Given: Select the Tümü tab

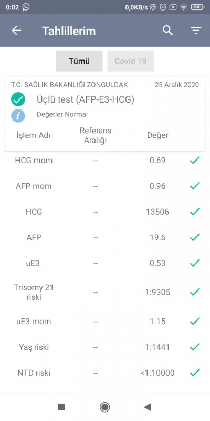Looking at the screenshot, I should [79, 61].
